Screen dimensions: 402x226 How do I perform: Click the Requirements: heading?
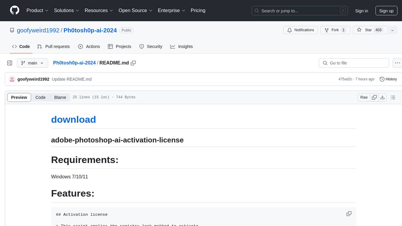click(x=85, y=160)
